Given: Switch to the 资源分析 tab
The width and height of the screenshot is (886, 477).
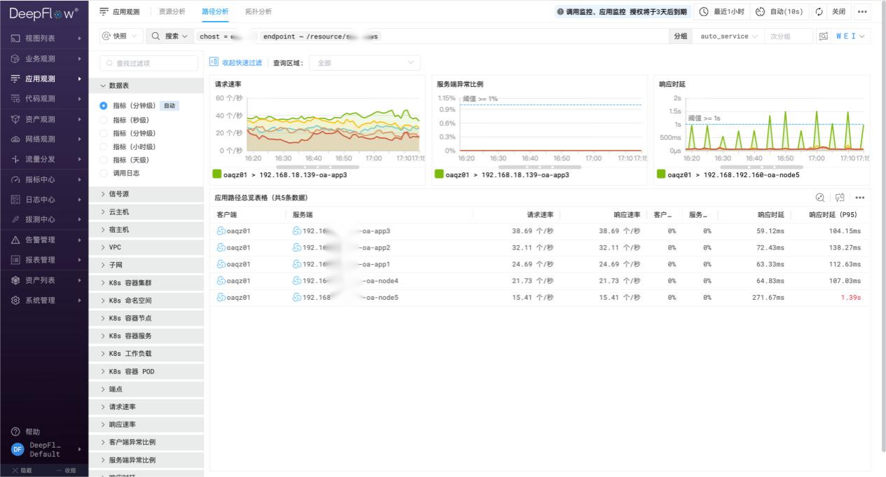Looking at the screenshot, I should tap(172, 12).
